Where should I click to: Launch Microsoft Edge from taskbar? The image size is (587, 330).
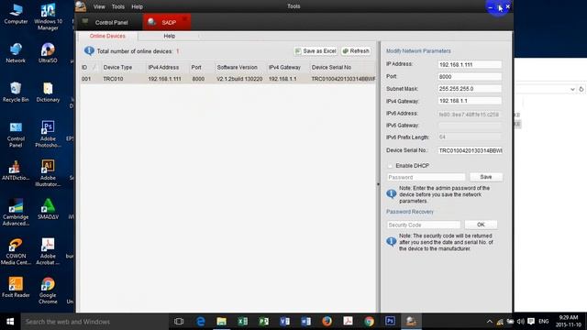(x=201, y=322)
